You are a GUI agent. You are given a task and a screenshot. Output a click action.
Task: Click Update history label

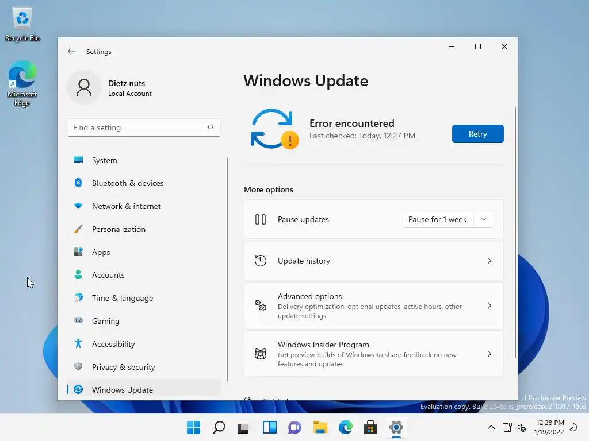304,261
